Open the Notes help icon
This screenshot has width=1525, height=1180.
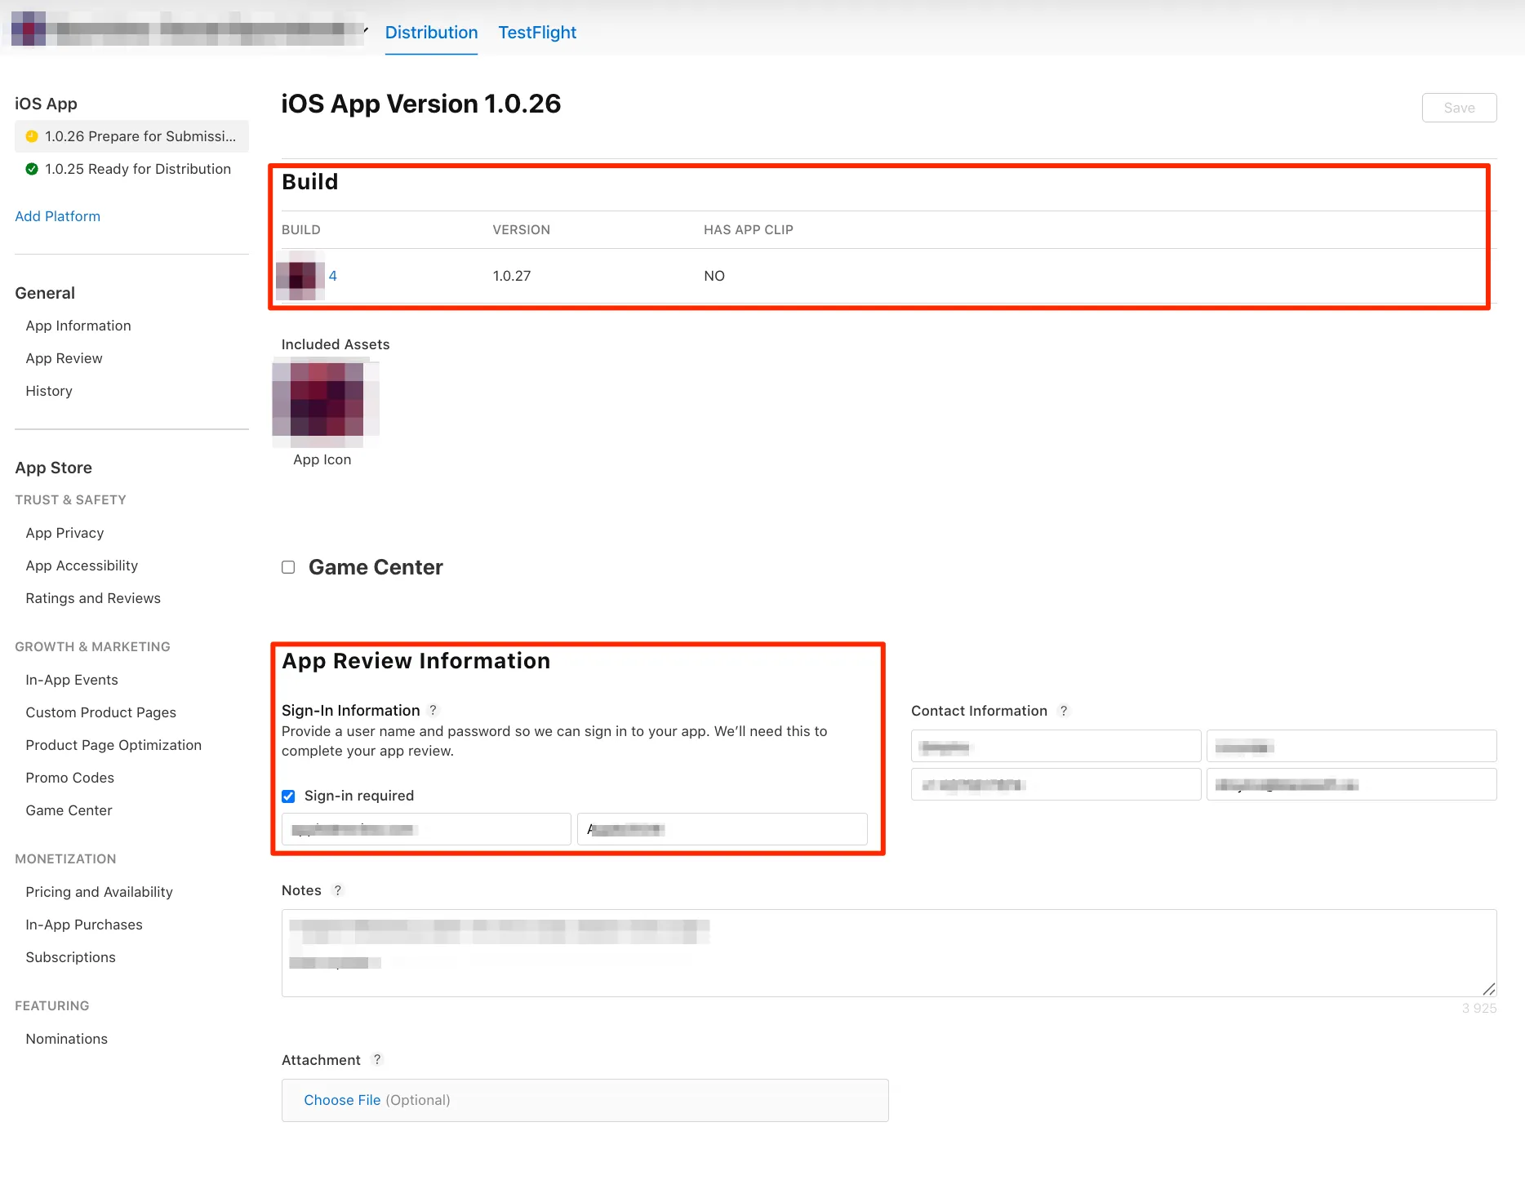tap(338, 890)
